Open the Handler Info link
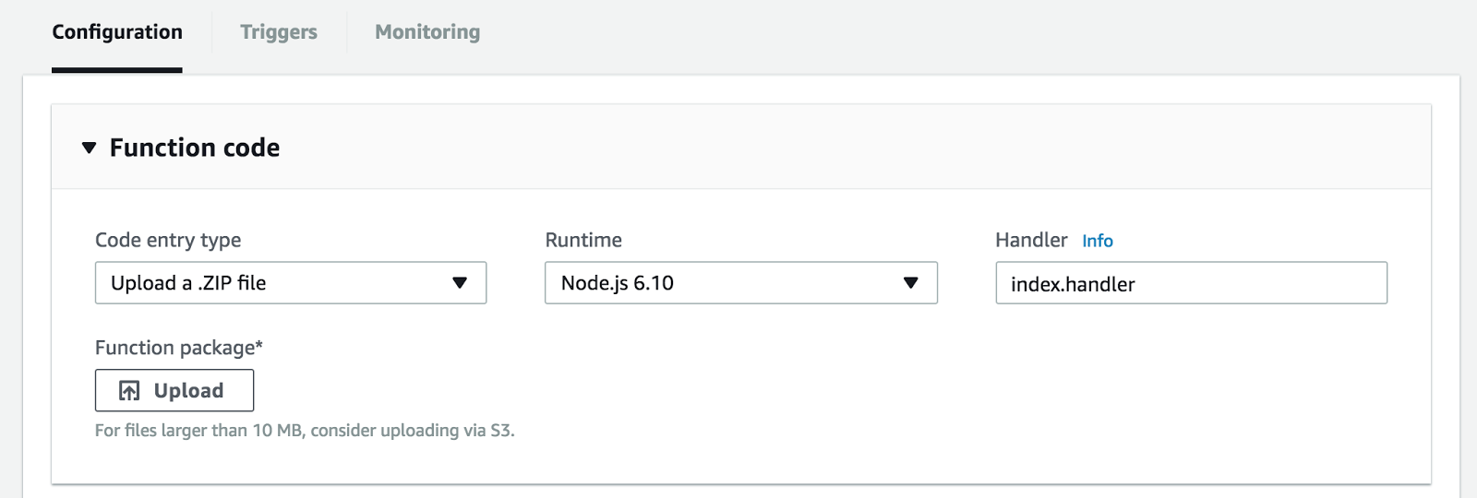 1098,241
